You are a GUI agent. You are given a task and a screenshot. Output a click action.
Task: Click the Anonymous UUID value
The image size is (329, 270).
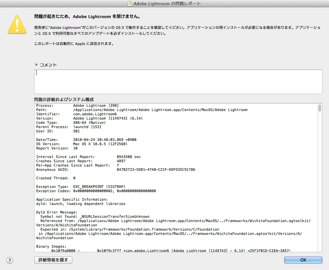click(x=156, y=170)
